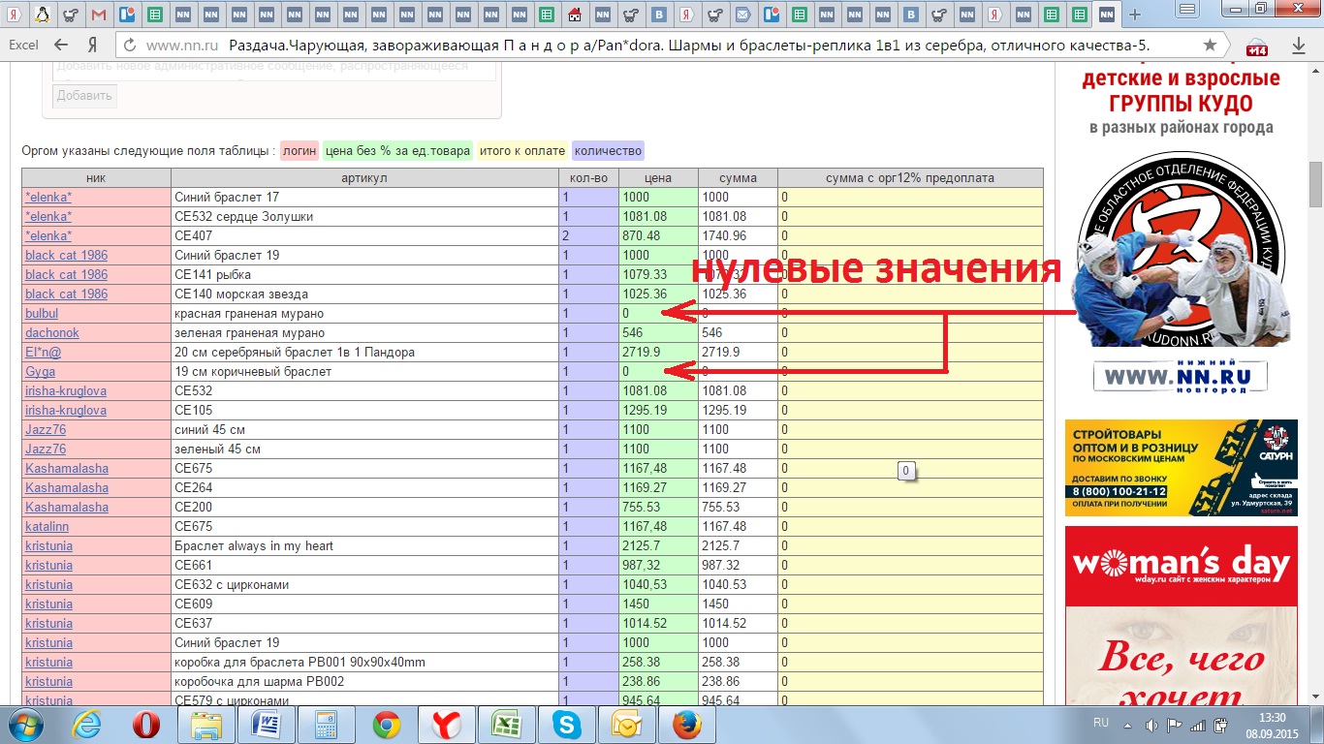
Task: Open Excel from the taskbar
Action: pos(505,725)
